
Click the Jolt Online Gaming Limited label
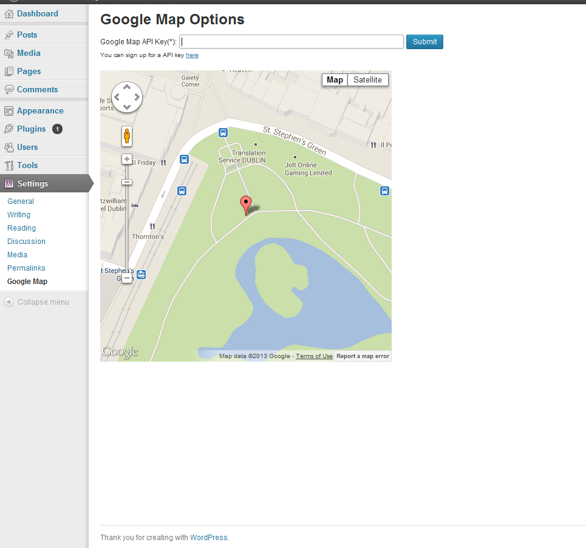tap(308, 169)
